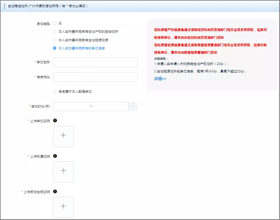Click plus box to upload 劳动合同证明
This screenshot has width=280, height=220.
[63, 207]
